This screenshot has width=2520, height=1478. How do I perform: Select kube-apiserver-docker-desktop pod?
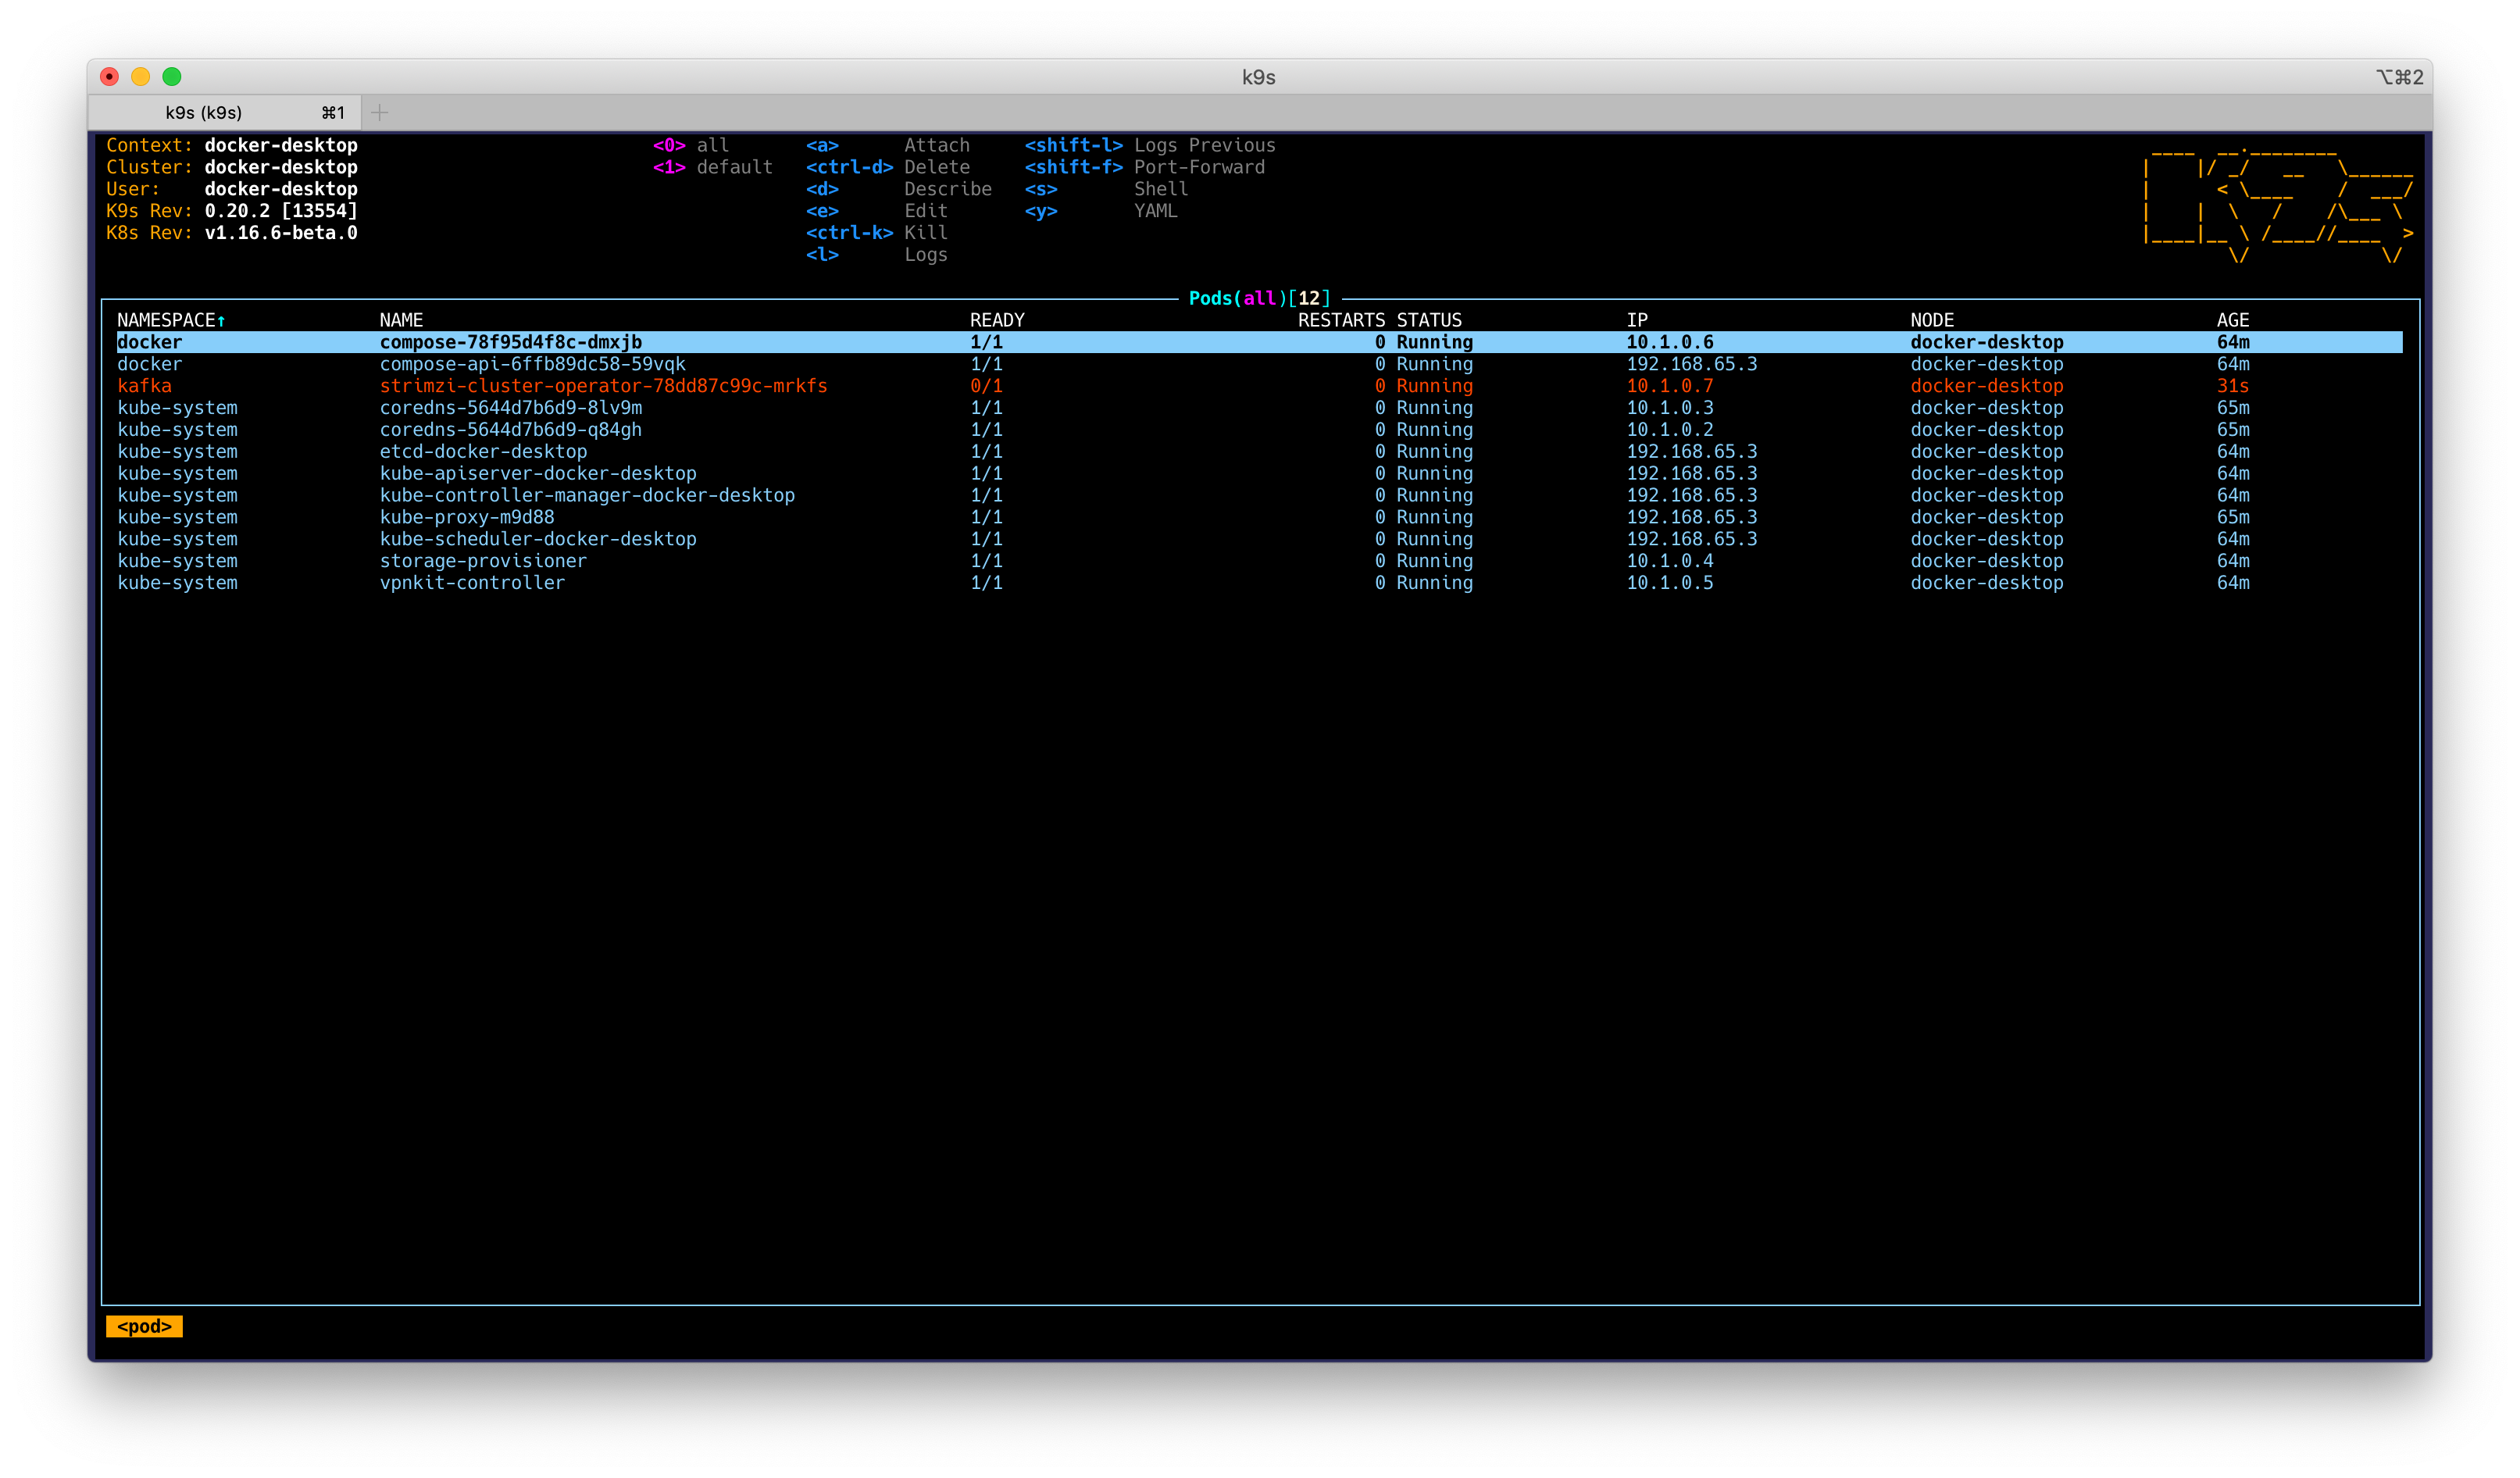pyautogui.click(x=1259, y=474)
